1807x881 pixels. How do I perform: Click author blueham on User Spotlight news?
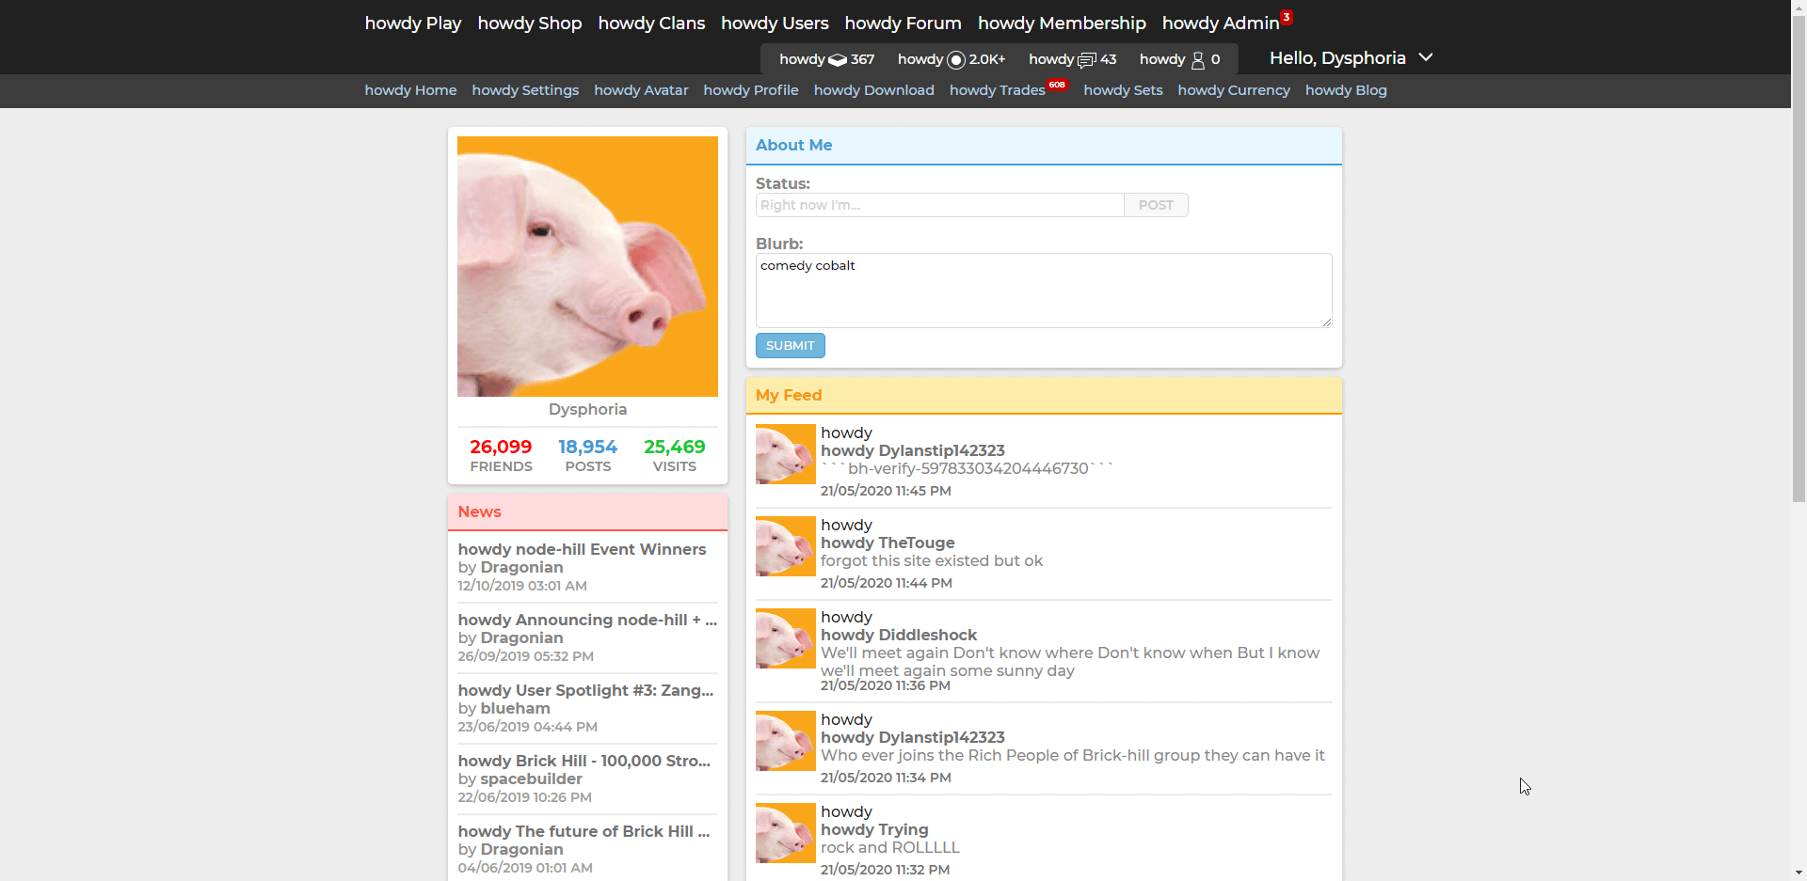515,708
